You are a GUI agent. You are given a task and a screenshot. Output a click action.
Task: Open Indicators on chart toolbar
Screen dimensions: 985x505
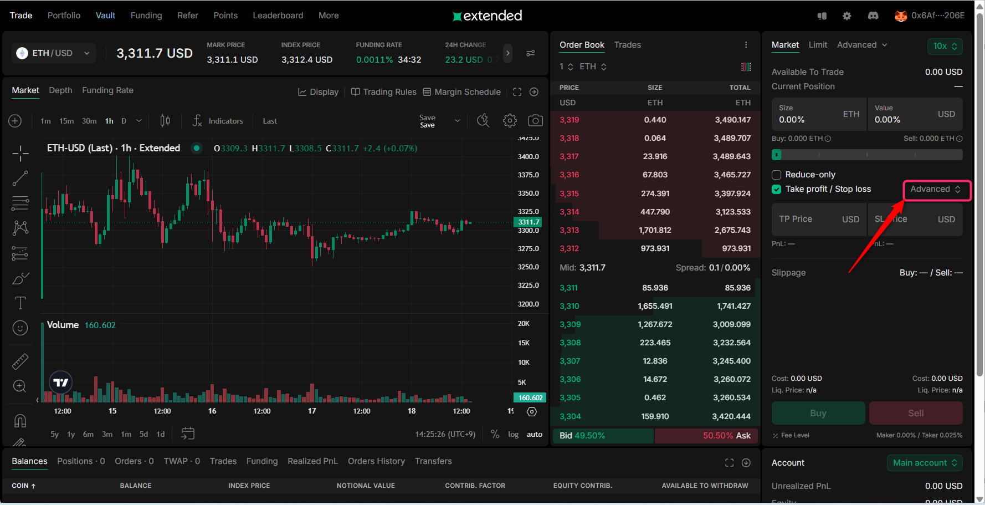218,121
